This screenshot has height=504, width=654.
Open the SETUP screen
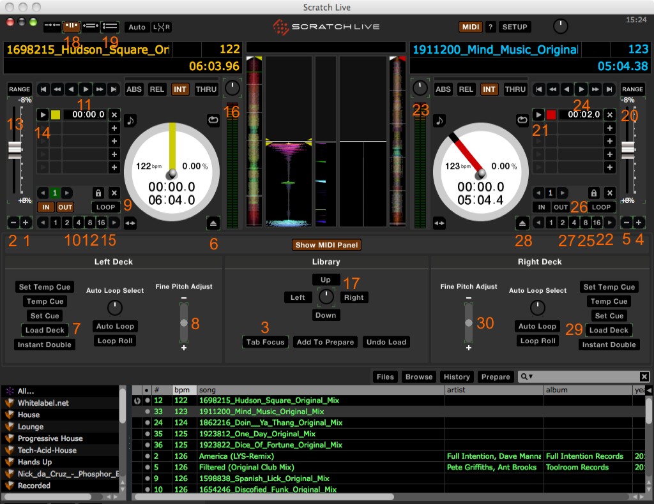tap(515, 27)
